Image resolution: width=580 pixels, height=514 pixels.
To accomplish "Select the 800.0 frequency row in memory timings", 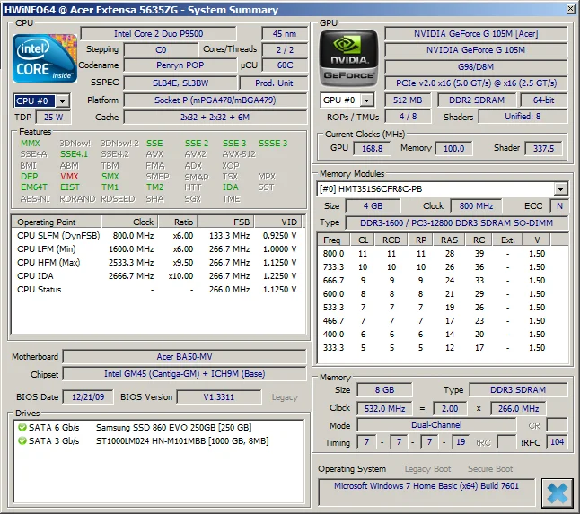I will (x=443, y=254).
